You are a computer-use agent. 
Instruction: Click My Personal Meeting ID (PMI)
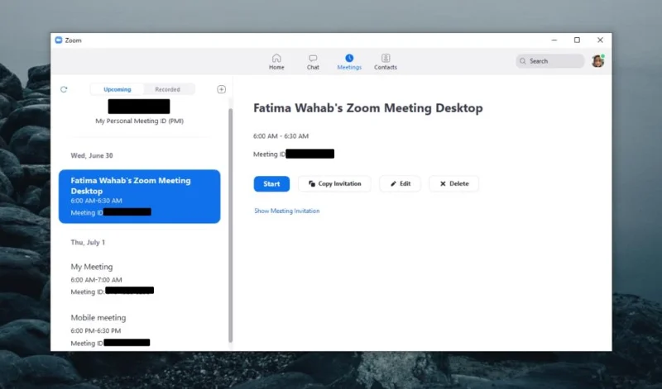[139, 121]
